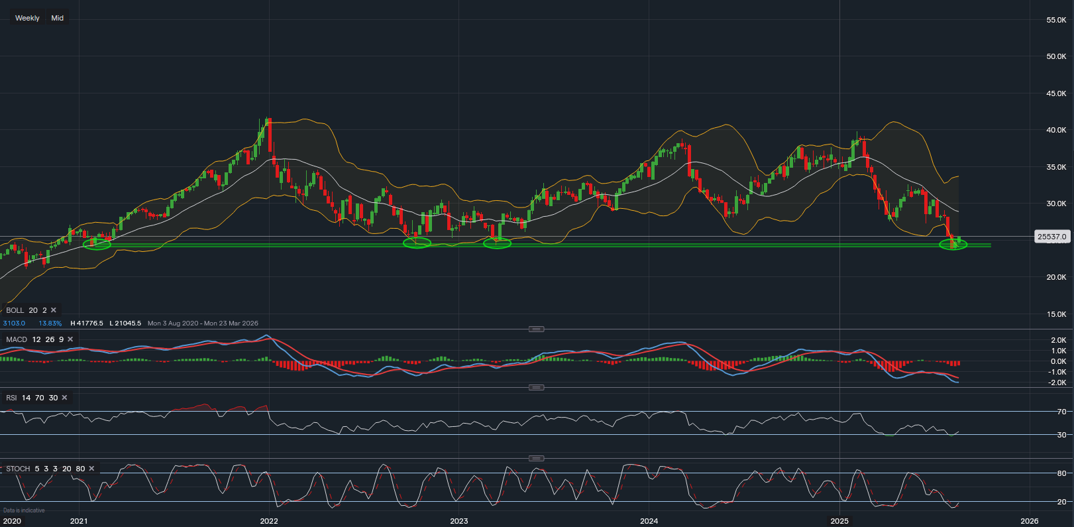The width and height of the screenshot is (1074, 527).
Task: Click resize handle between RSI and STOCH panels
Action: (537, 458)
